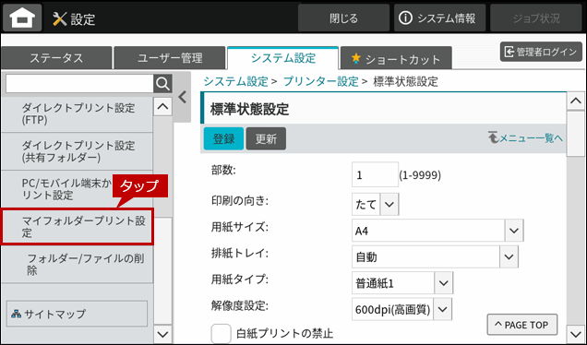Follow メニュー一覧へ link

[525, 138]
